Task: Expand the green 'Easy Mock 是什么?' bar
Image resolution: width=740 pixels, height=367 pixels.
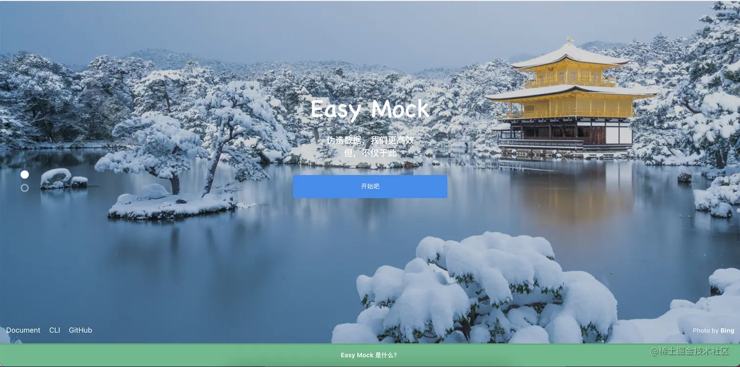Action: pyautogui.click(x=370, y=355)
